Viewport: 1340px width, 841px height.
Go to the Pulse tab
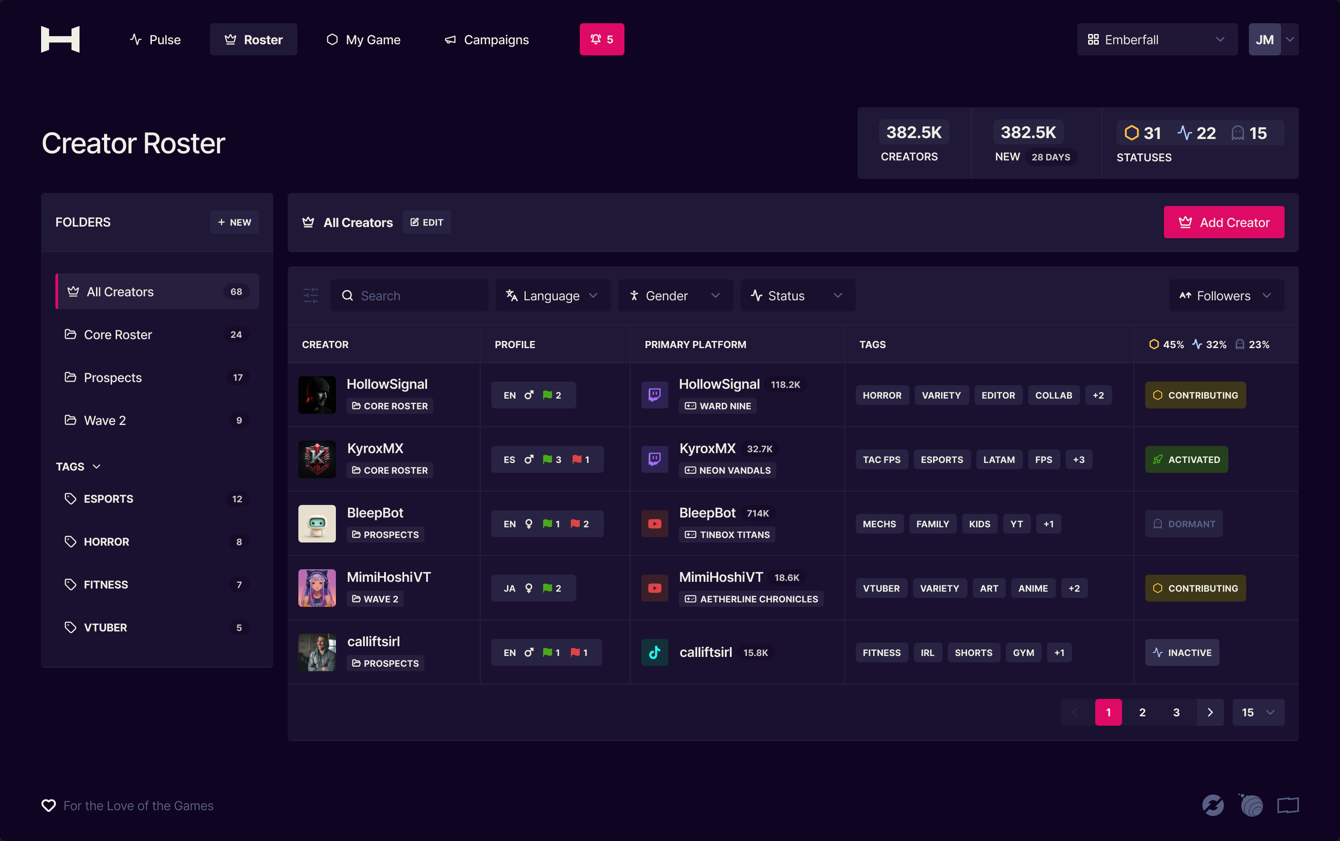pyautogui.click(x=155, y=39)
